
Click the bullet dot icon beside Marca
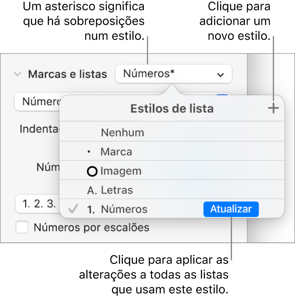point(88,152)
